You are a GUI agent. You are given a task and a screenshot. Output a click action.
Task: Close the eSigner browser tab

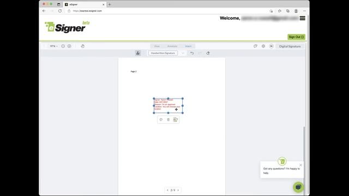(x=103, y=4)
